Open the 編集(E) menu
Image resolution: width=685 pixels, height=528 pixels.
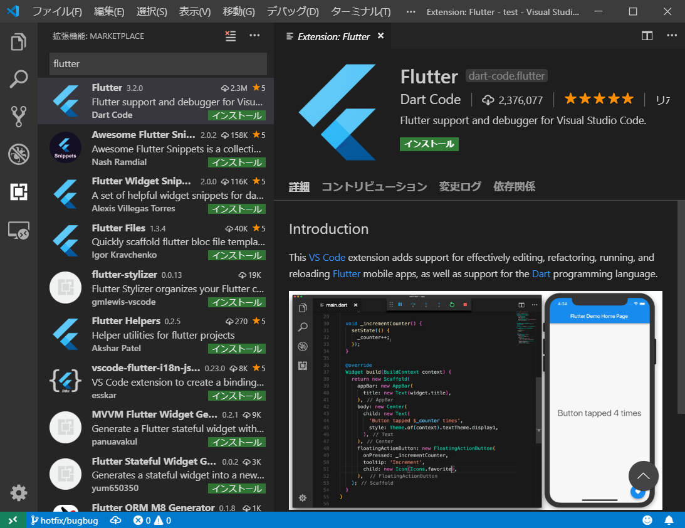point(109,11)
